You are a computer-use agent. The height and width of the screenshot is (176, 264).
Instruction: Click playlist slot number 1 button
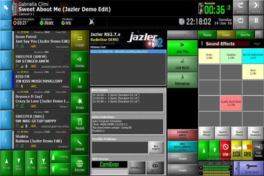6,40
